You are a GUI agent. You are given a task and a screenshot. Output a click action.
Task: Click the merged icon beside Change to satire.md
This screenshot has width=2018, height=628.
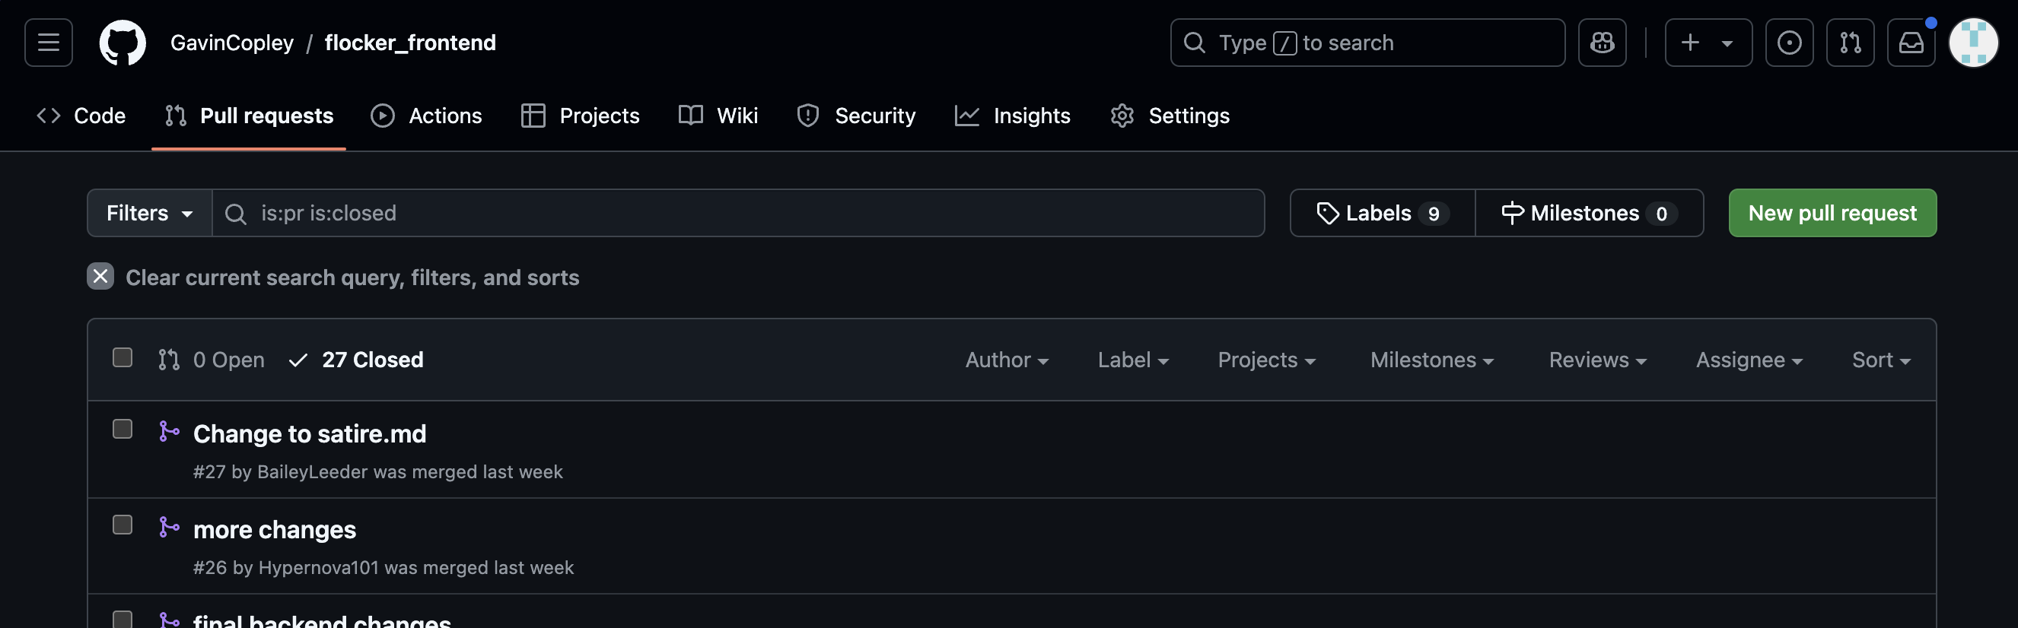[168, 431]
